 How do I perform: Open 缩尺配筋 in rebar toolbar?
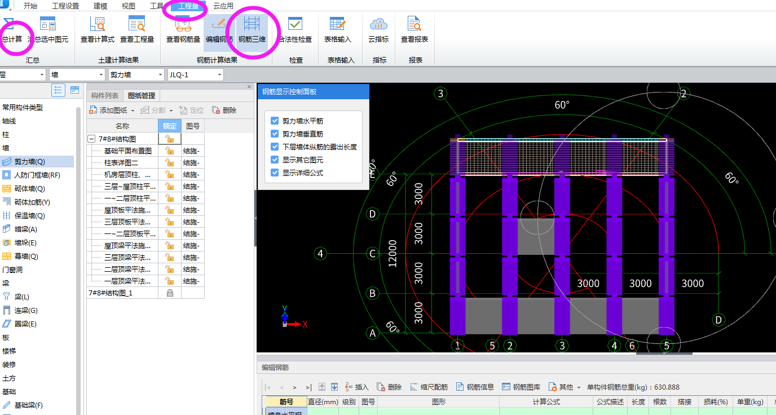tap(429, 387)
